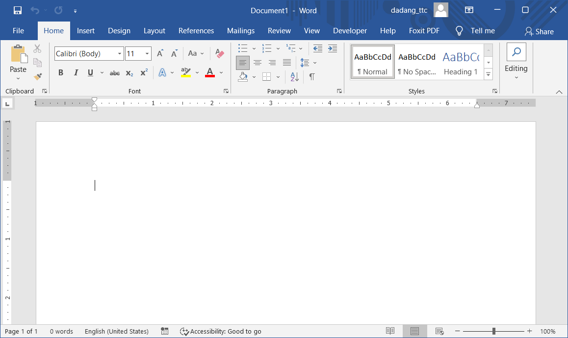Click the Increase Indent icon
This screenshot has width=568, height=338.
tap(332, 48)
